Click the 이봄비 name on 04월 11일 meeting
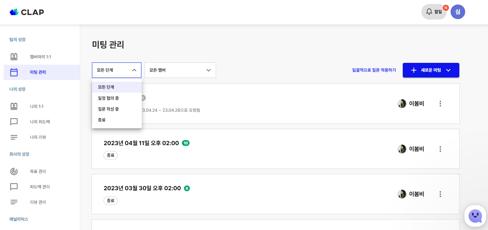The width and height of the screenshot is (488, 230). click(417, 149)
